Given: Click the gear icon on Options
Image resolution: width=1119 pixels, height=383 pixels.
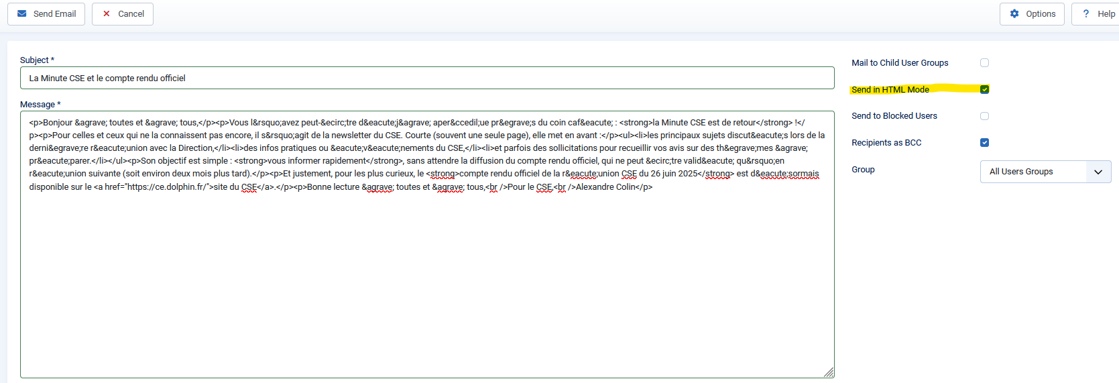Looking at the screenshot, I should point(1014,14).
